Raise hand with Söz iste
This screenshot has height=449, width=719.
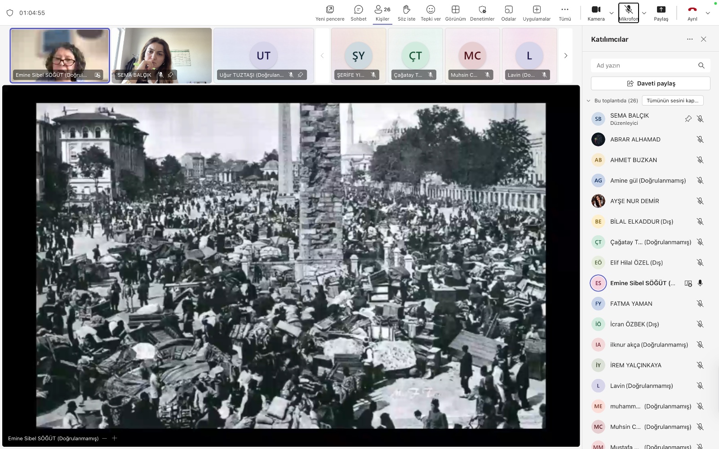click(x=406, y=13)
